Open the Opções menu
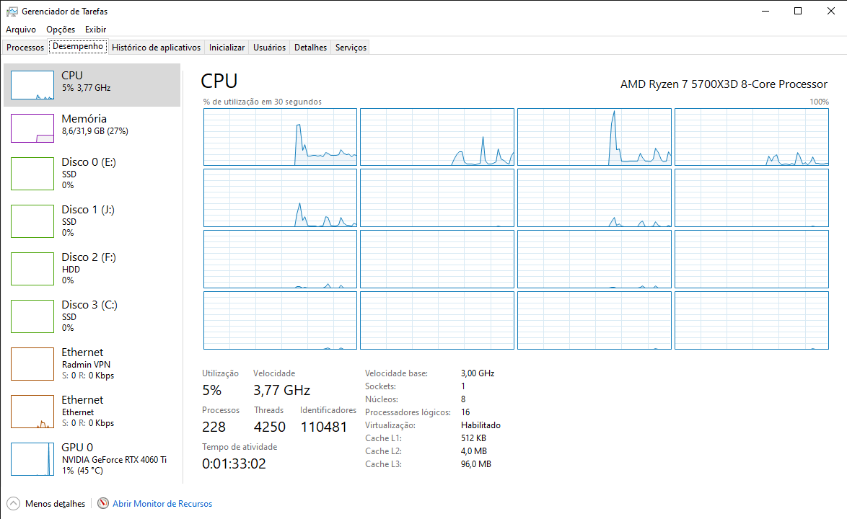 61,29
